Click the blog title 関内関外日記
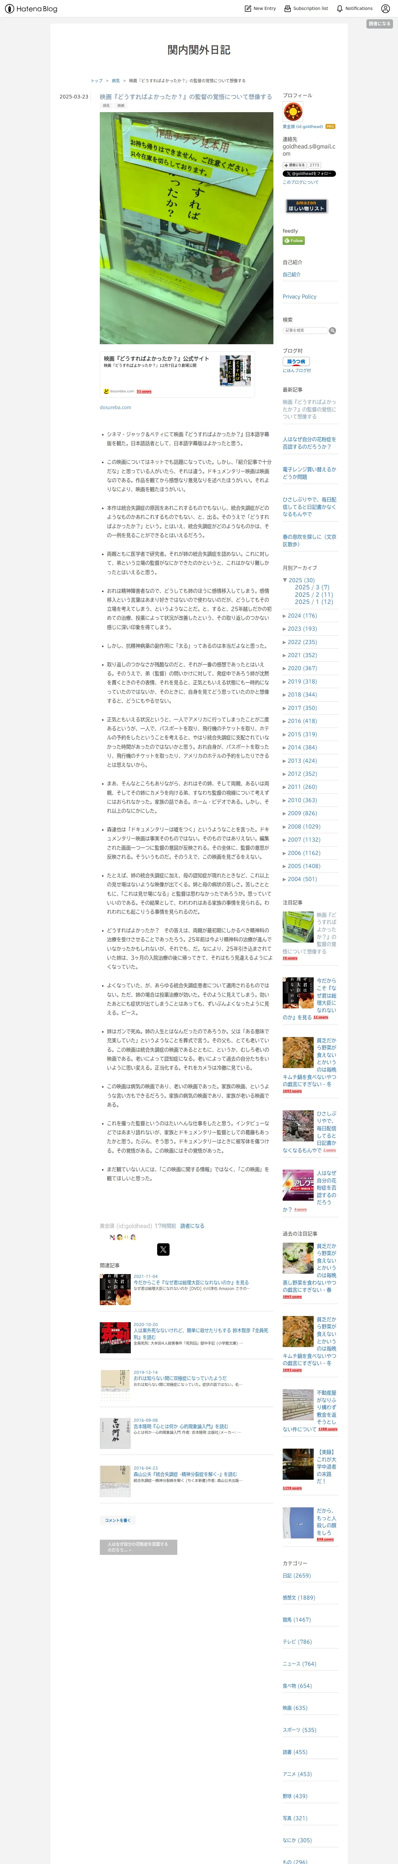Screen dimensions: 398x1864 pos(199,50)
